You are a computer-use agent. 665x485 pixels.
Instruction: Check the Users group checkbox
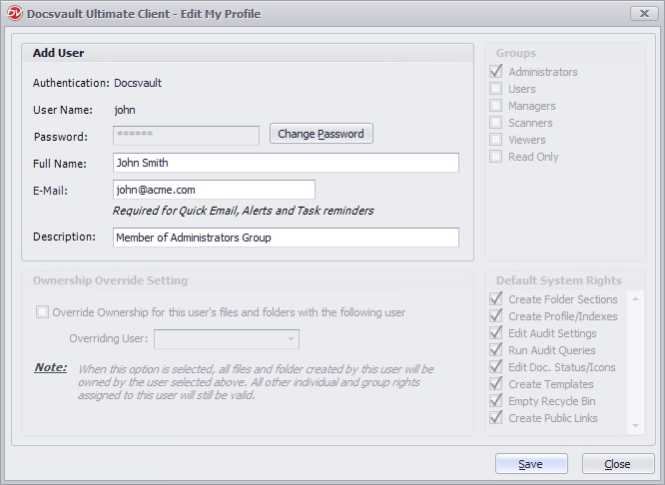click(496, 89)
